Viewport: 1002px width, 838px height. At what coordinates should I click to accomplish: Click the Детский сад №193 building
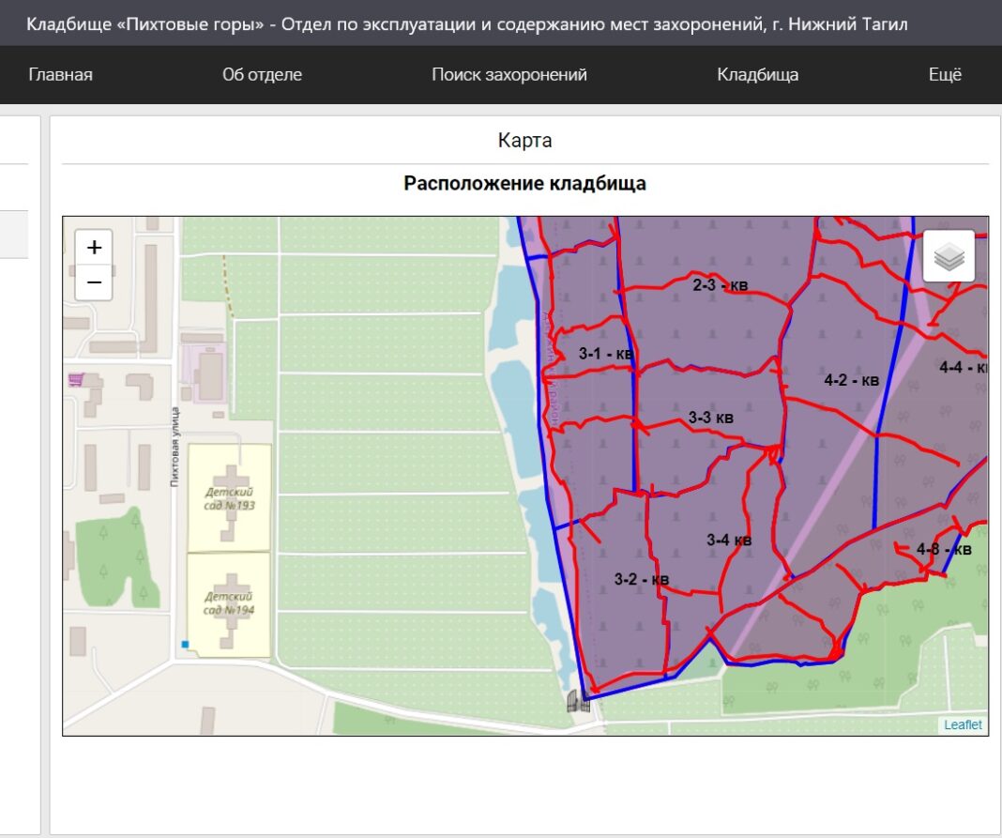[230, 499]
